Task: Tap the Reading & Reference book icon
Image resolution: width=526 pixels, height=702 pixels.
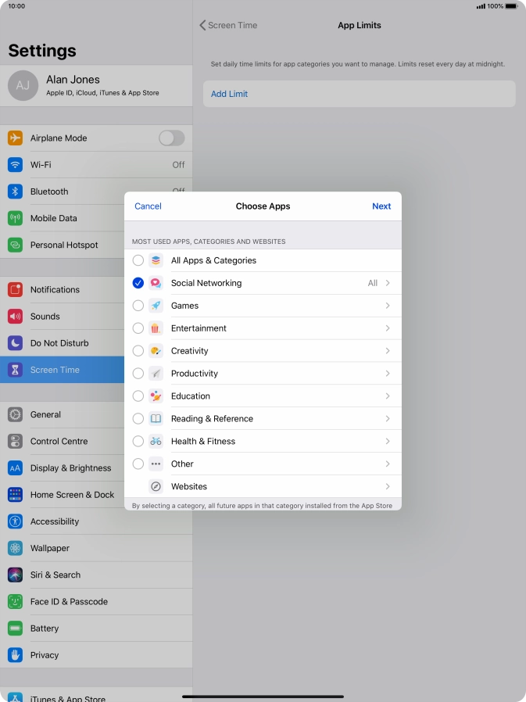Action: click(x=156, y=418)
